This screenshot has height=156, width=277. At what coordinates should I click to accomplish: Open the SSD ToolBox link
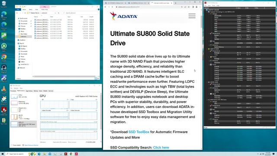click(x=139, y=132)
